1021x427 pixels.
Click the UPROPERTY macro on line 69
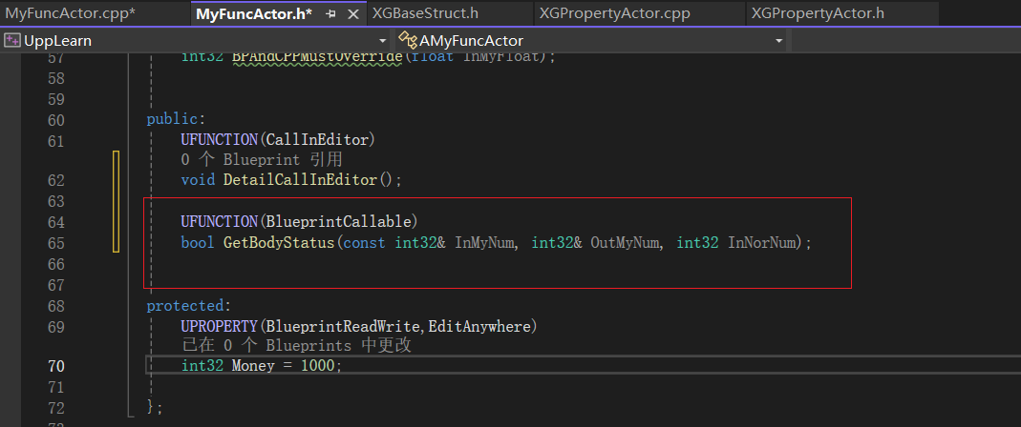click(x=220, y=327)
